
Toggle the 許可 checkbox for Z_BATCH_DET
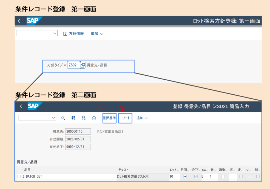click(185, 177)
